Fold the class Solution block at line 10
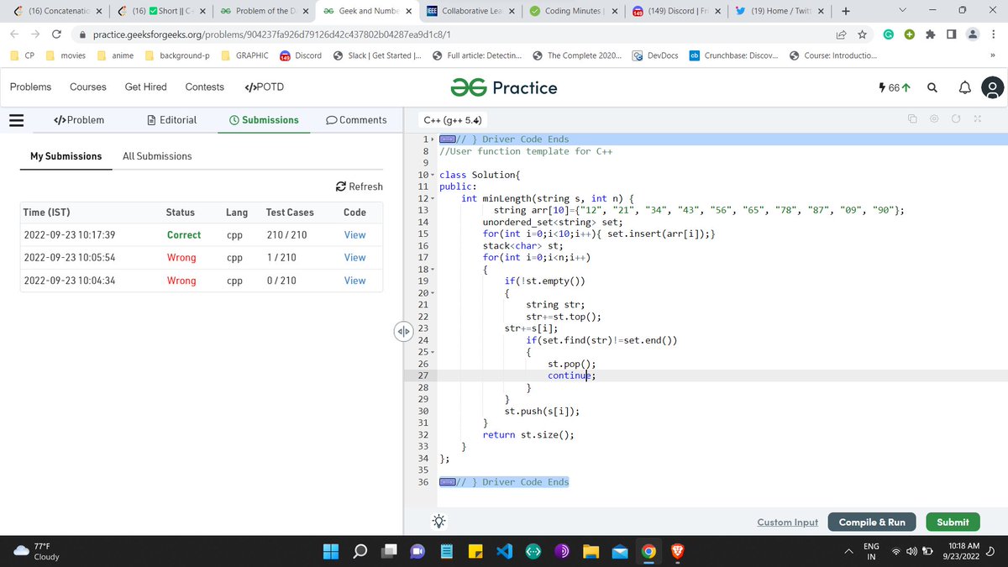 pos(433,175)
